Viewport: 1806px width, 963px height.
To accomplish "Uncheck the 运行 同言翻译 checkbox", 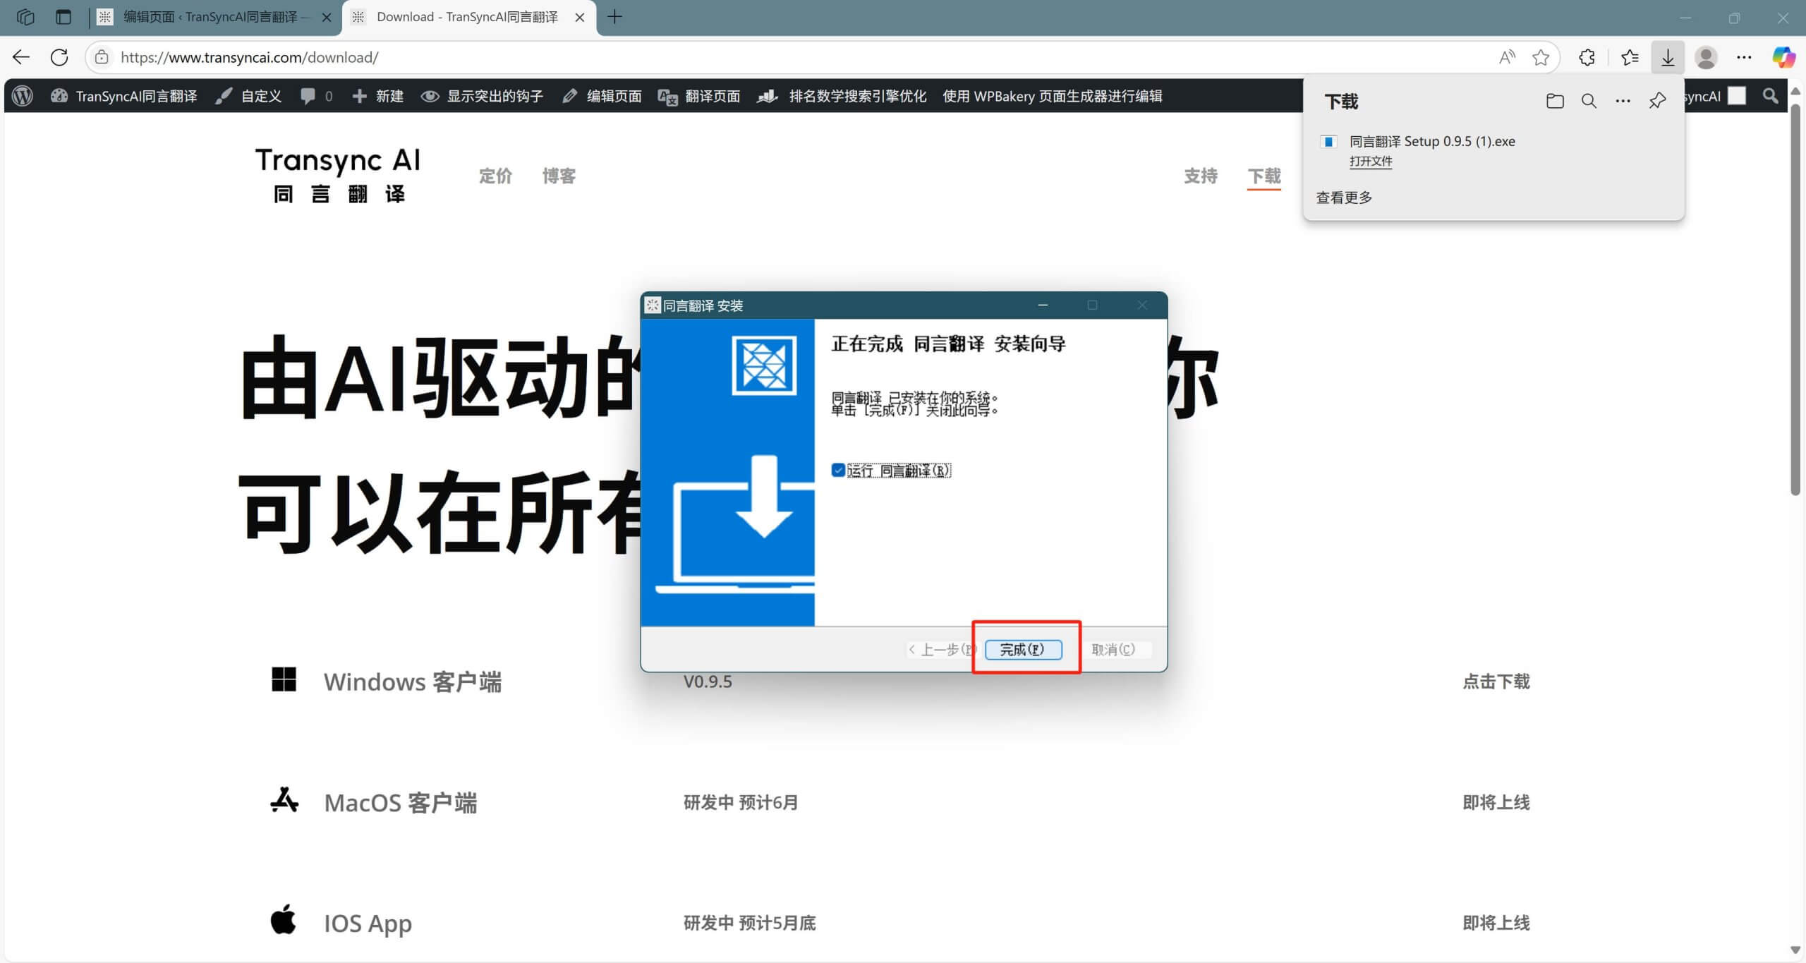I will point(838,470).
